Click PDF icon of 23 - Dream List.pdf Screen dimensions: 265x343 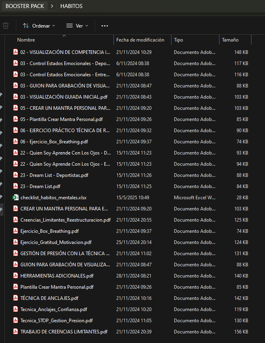(x=16, y=186)
